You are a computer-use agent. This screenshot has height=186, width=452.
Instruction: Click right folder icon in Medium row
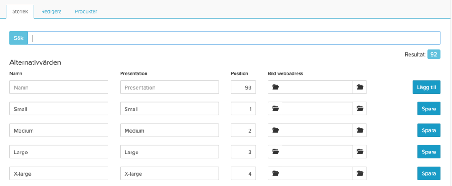coord(359,130)
